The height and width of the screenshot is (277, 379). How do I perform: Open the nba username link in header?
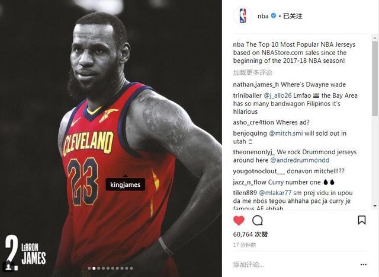click(x=263, y=16)
